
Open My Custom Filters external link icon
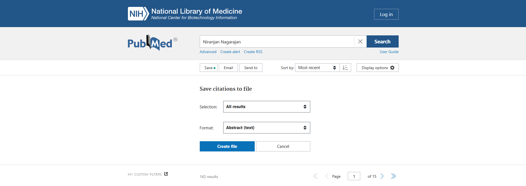[166, 174]
